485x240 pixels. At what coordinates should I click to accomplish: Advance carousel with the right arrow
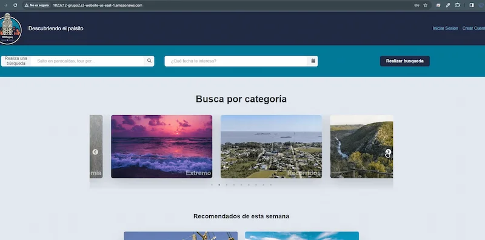coord(388,152)
